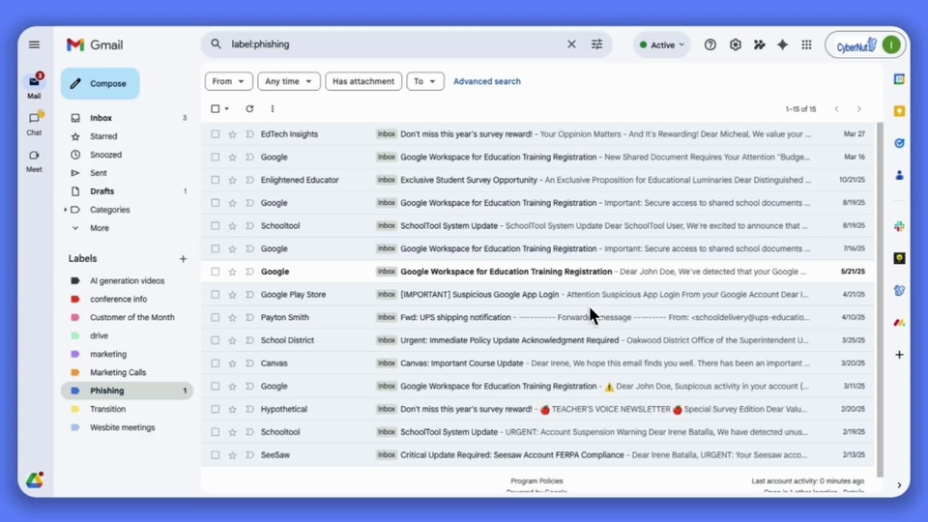Click the search magnifier icon
Viewport: 928px width, 522px height.
click(216, 44)
